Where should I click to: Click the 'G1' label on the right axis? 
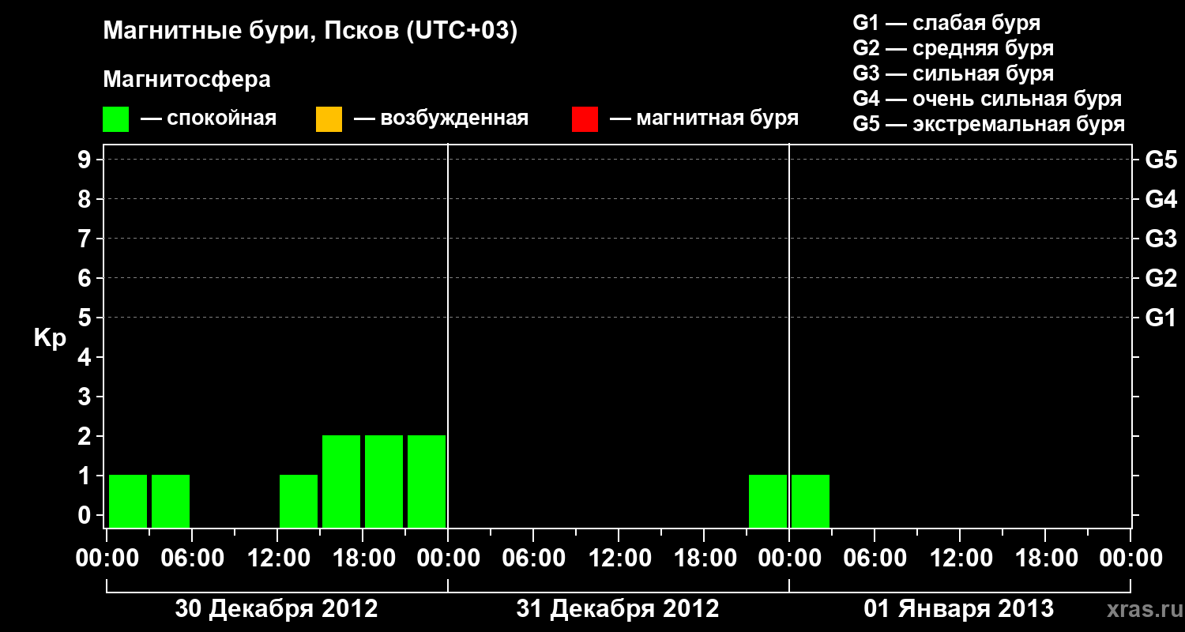[1161, 318]
